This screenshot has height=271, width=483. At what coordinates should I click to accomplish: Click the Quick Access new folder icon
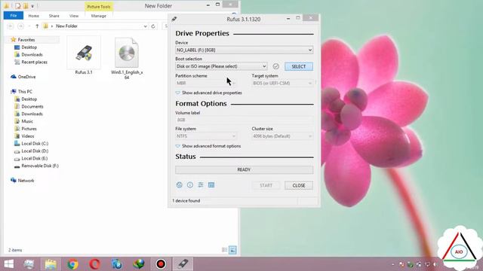point(26,6)
